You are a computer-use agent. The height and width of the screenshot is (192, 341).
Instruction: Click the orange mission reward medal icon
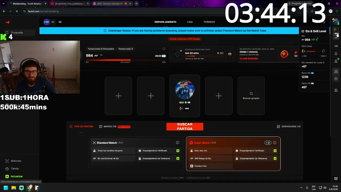[x=284, y=54]
